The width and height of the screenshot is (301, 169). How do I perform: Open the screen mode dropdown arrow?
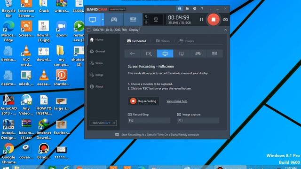103,20
